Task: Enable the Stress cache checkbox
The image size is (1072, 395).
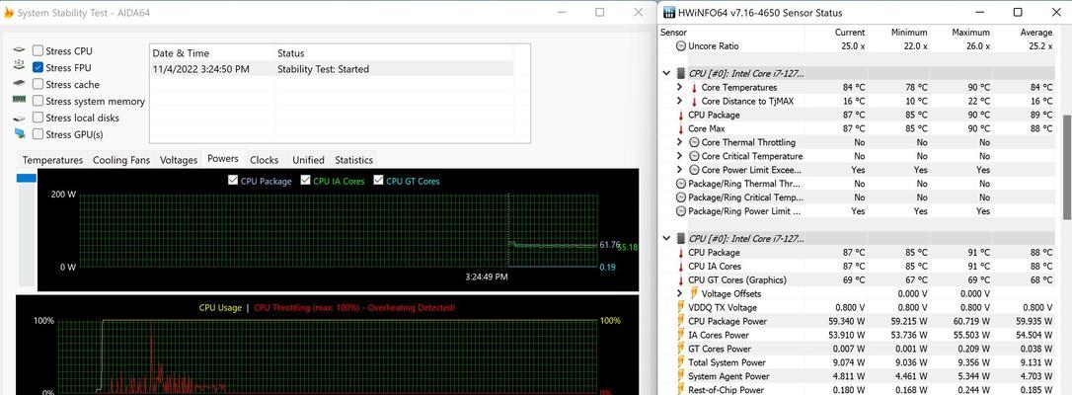Action: (38, 84)
